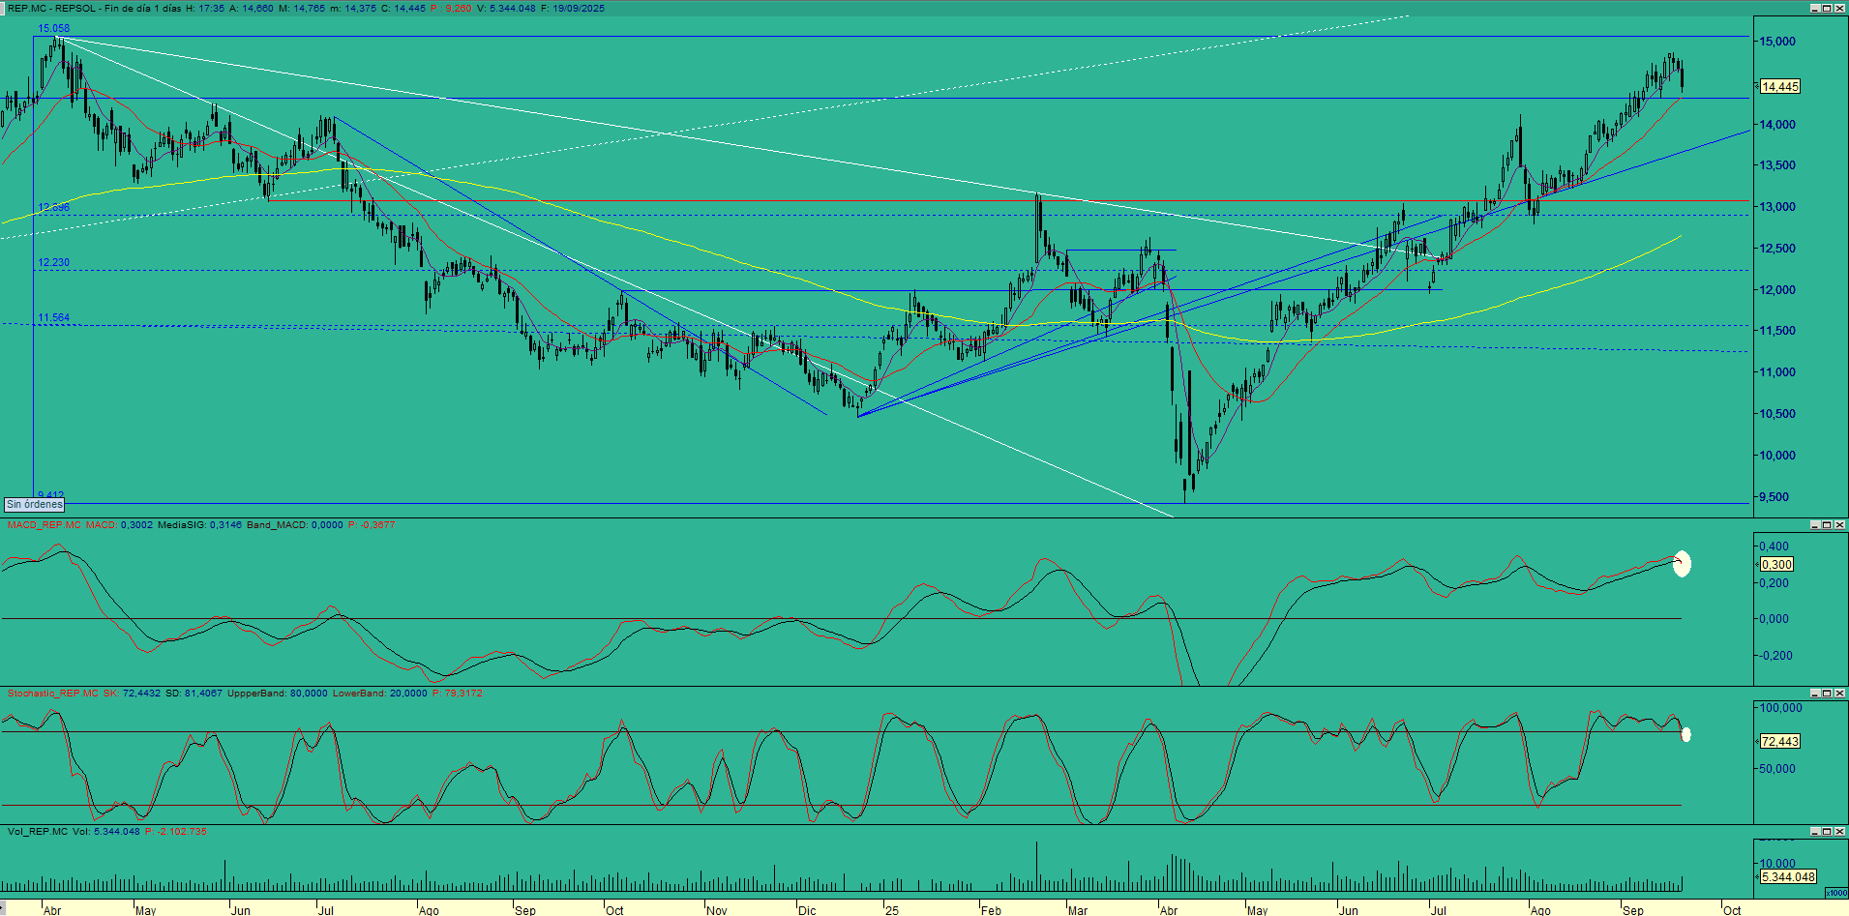Minimize the Stochastic indicator panel
The height and width of the screenshot is (916, 1849).
[1814, 693]
